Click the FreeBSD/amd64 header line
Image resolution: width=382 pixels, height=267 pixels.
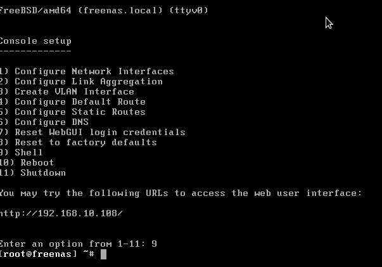(x=104, y=11)
